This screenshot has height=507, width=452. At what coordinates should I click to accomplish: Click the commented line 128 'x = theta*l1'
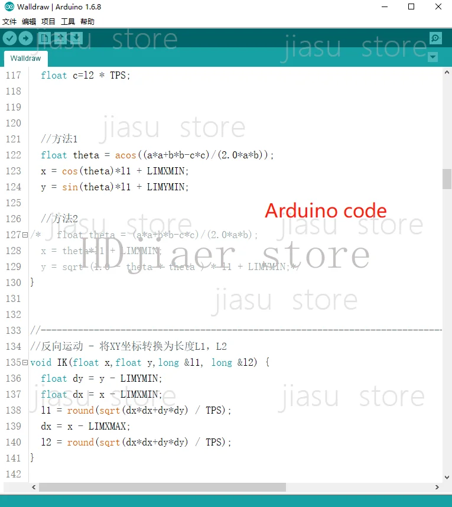click(101, 251)
